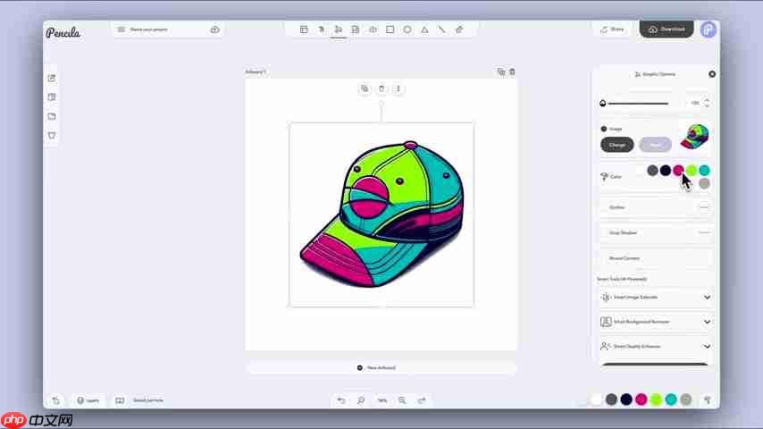The width and height of the screenshot is (763, 429).
Task: Open the user profile avatar
Action: [708, 29]
